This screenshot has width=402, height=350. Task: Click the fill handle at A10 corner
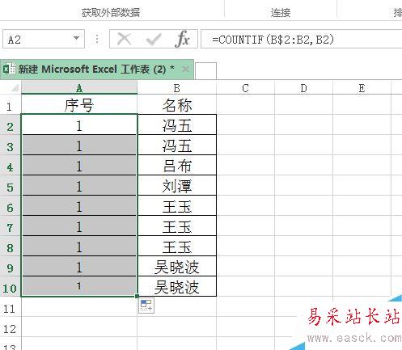(x=138, y=296)
